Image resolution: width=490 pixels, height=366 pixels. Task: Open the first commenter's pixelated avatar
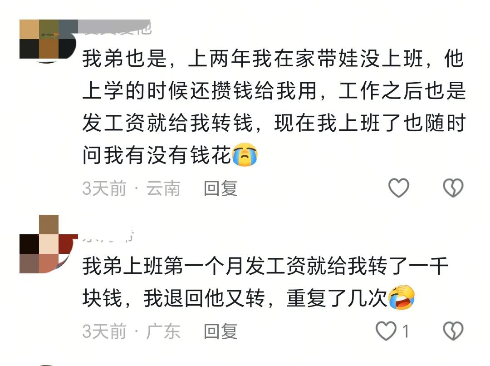pyautogui.click(x=48, y=41)
